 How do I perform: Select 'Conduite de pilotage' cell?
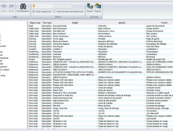click(156, 105)
